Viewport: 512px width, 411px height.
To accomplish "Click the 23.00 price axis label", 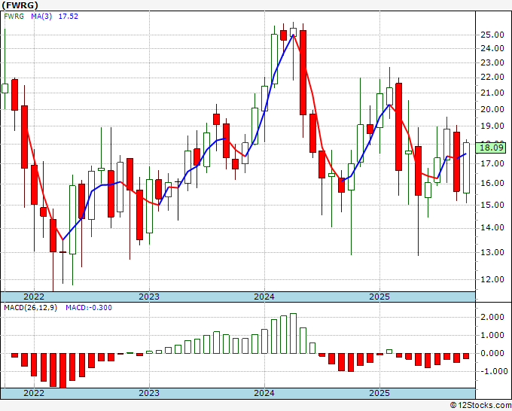I will (x=492, y=62).
